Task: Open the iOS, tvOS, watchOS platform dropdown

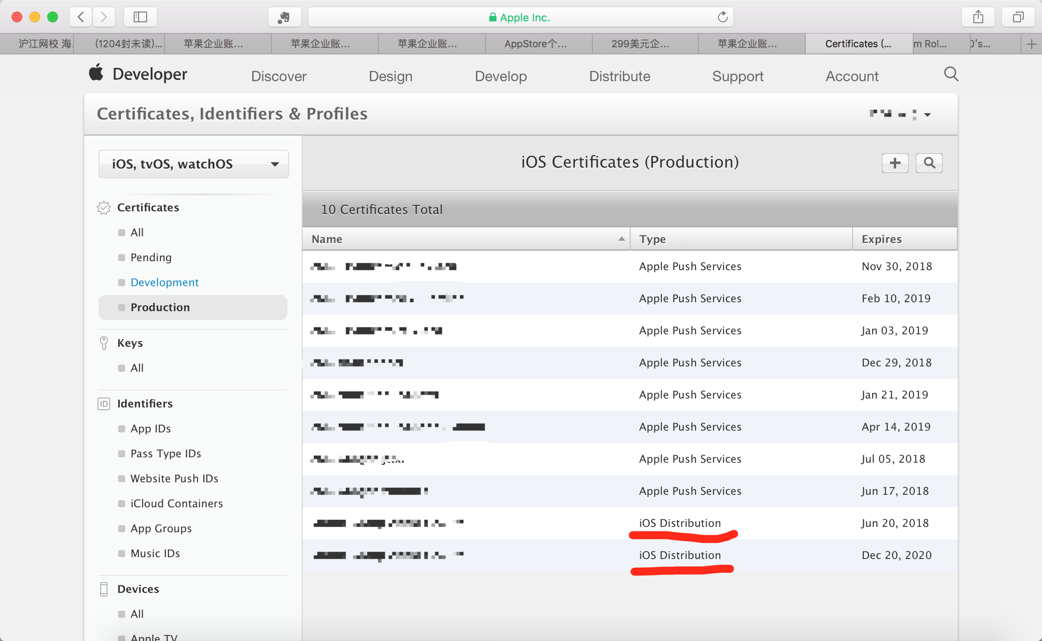Action: tap(193, 164)
